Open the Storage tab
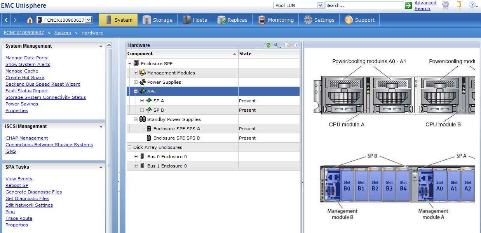Viewport: 481px width, 233px height. coord(157,20)
